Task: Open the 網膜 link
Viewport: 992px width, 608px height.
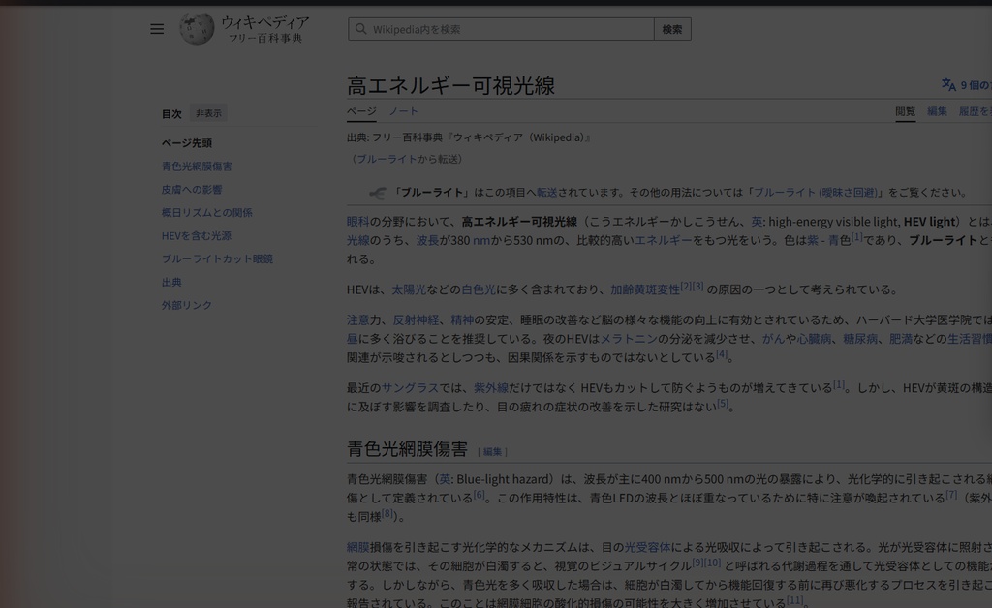Action: tap(357, 547)
